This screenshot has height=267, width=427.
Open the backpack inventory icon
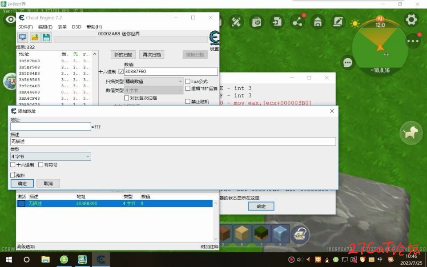(x=300, y=234)
